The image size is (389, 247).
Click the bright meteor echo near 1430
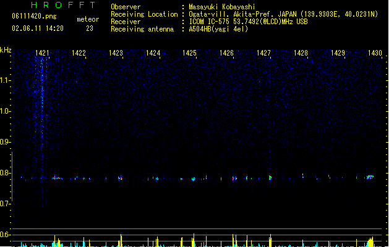click(370, 177)
